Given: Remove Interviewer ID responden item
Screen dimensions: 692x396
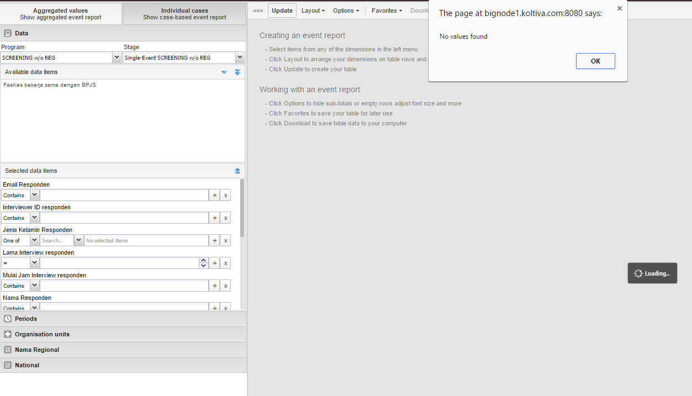Looking at the screenshot, I should point(225,218).
